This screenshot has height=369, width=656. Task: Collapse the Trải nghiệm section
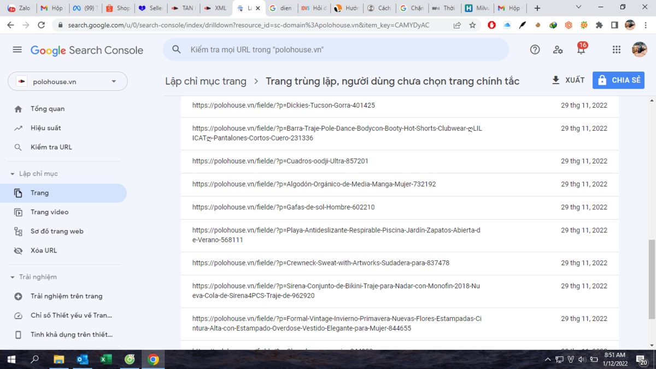tap(34, 277)
